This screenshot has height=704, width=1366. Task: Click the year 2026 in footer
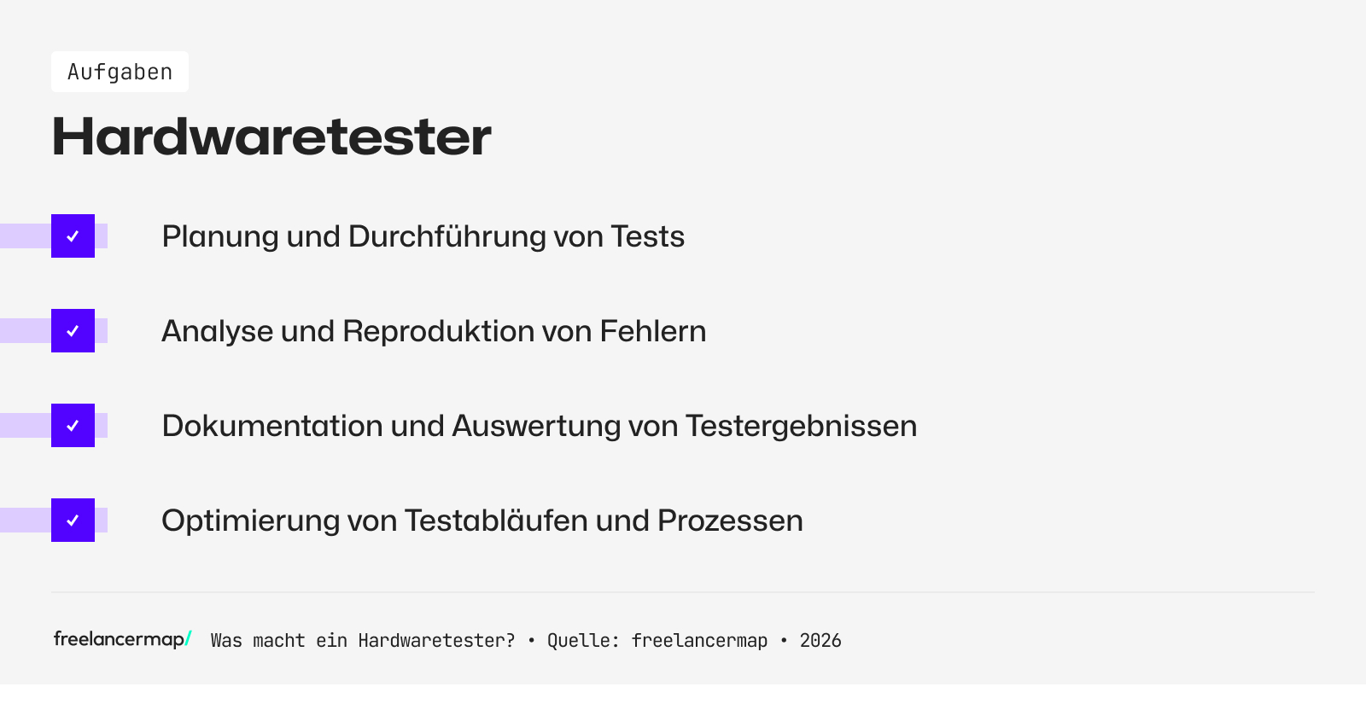[x=820, y=641]
